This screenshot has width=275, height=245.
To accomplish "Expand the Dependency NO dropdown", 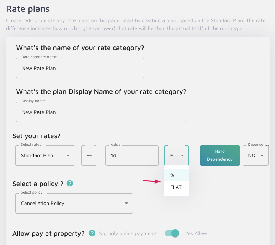I will click(255, 156).
